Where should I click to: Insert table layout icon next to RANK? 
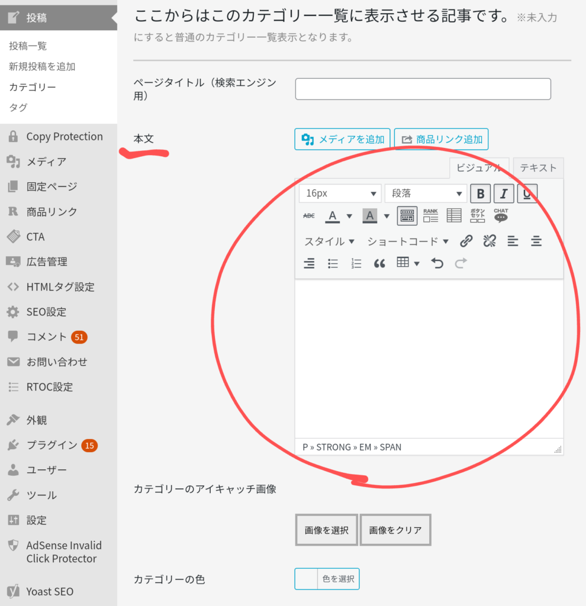click(x=454, y=215)
